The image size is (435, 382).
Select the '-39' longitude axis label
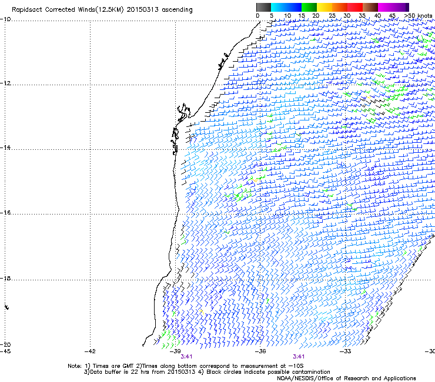[175, 351]
